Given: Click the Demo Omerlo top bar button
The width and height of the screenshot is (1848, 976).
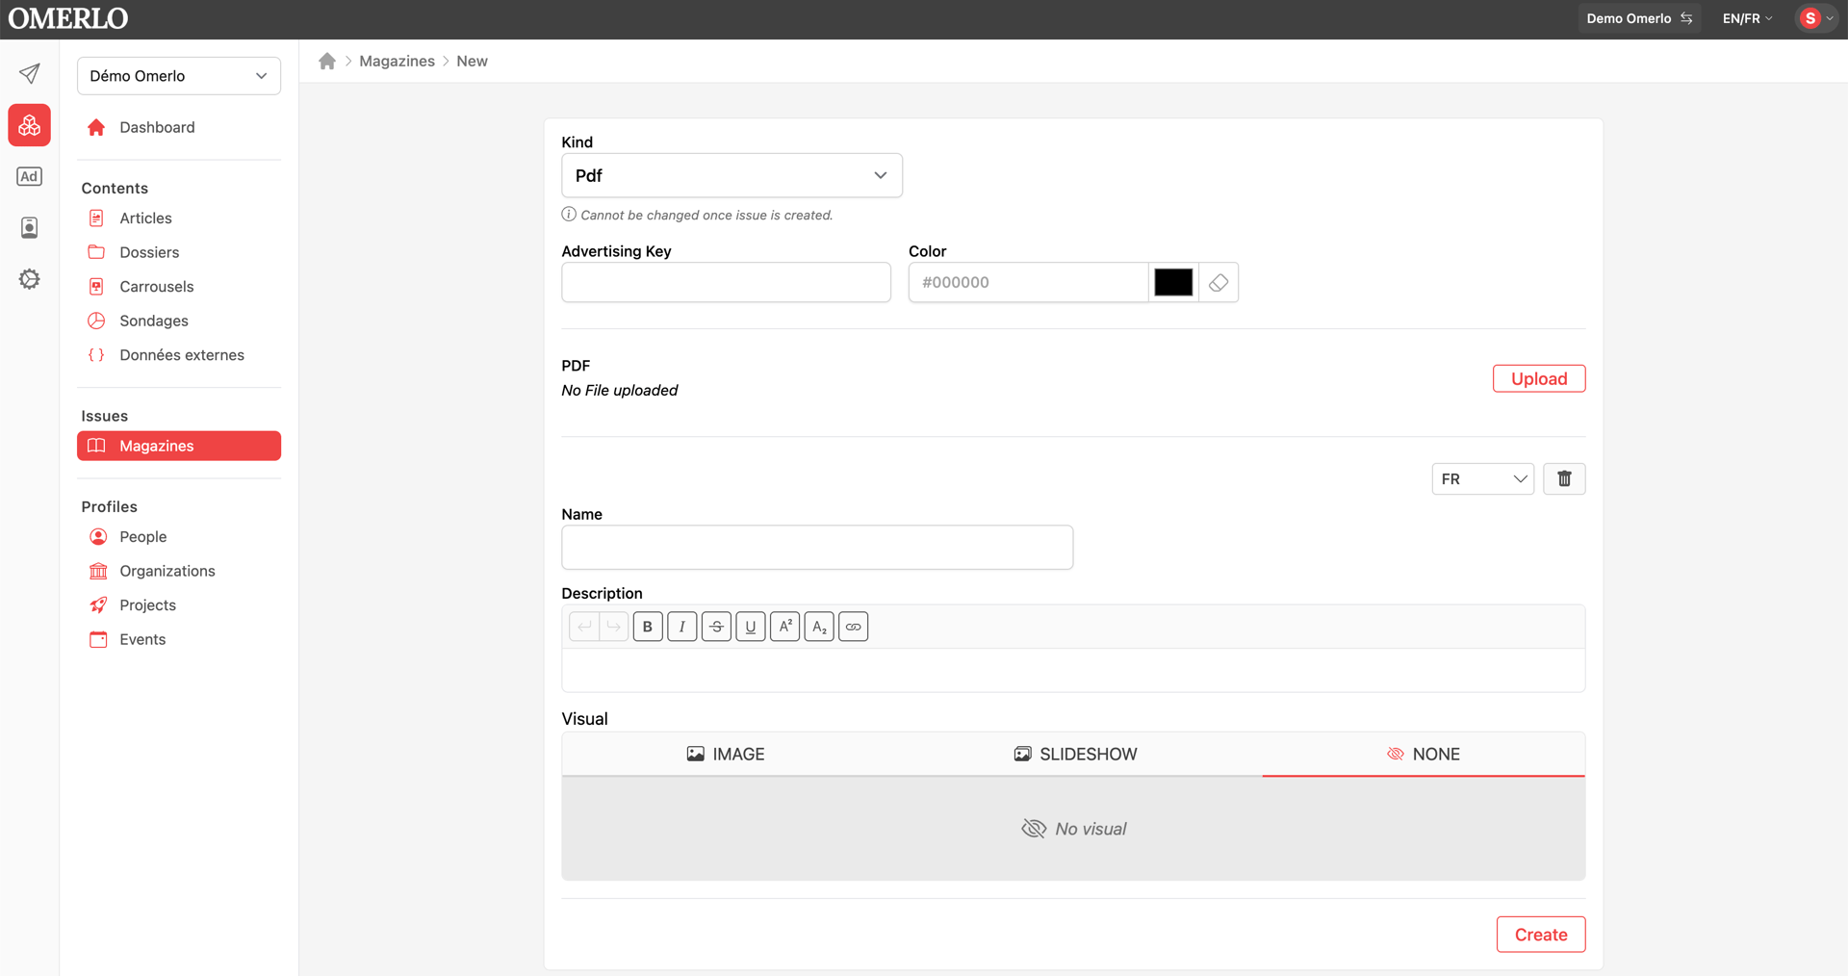Looking at the screenshot, I should click(1639, 18).
